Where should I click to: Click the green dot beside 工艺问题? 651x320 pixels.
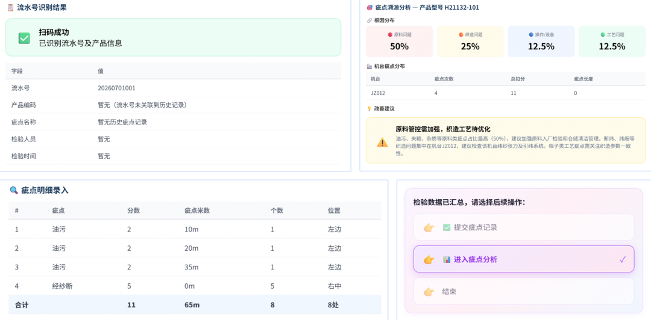coord(603,35)
